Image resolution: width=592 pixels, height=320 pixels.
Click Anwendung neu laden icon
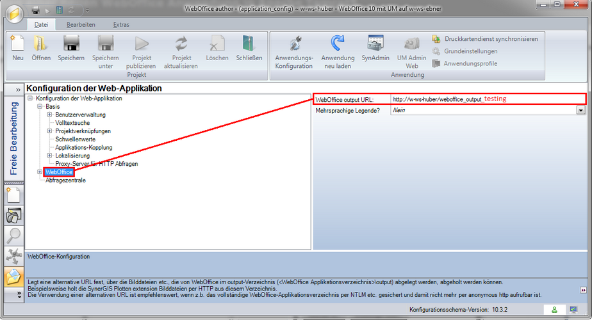[338, 44]
